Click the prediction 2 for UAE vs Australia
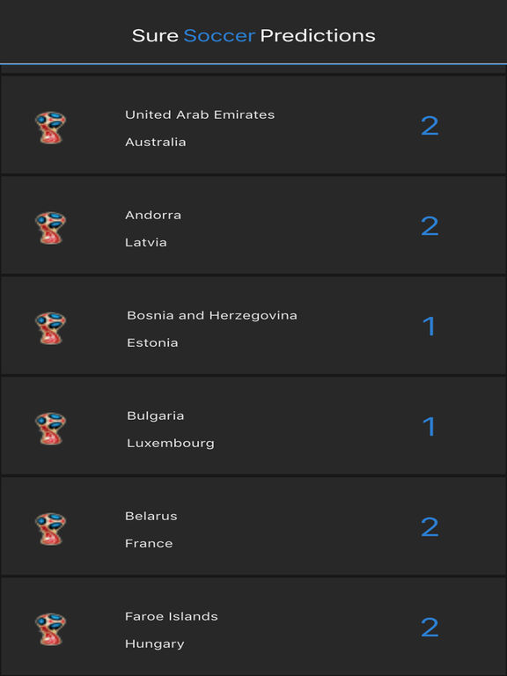This screenshot has width=507, height=676. click(x=430, y=126)
